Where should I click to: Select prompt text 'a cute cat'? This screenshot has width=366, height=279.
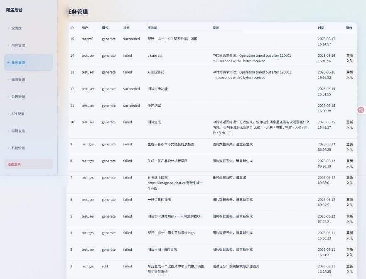tap(155, 56)
